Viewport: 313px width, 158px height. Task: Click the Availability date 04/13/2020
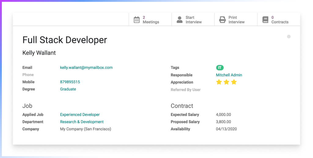226,129
